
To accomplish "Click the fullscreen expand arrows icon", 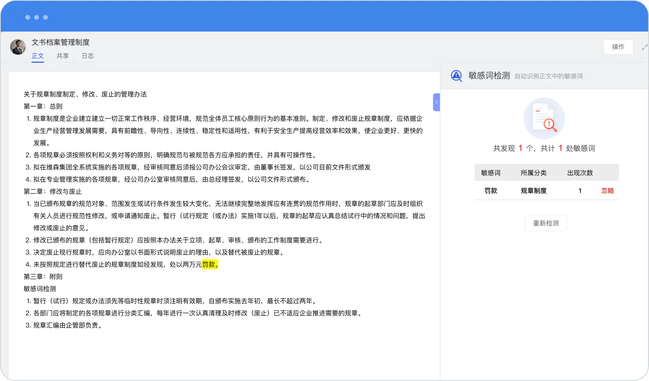I will coord(645,47).
